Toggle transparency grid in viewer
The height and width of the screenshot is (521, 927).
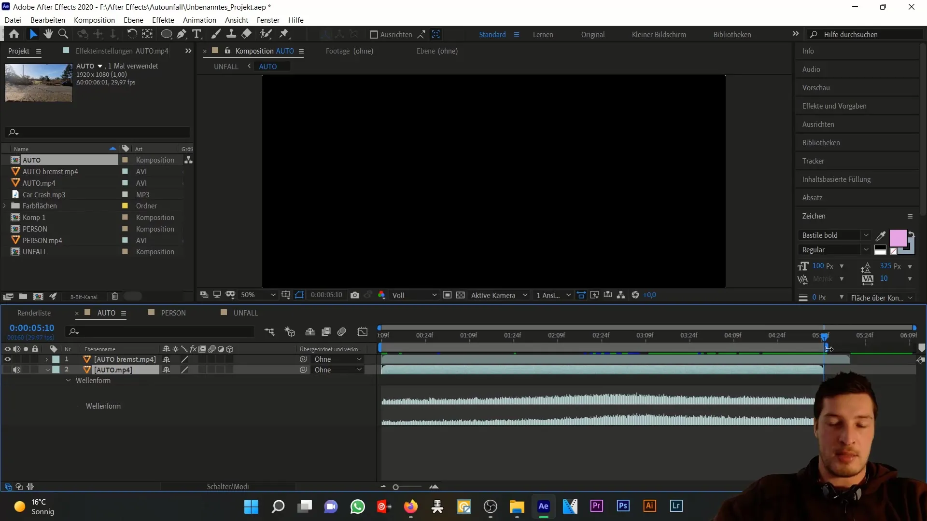(461, 295)
